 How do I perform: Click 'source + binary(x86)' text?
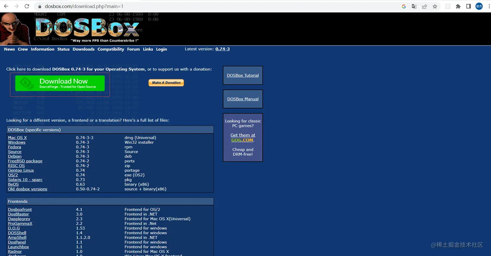point(145,189)
